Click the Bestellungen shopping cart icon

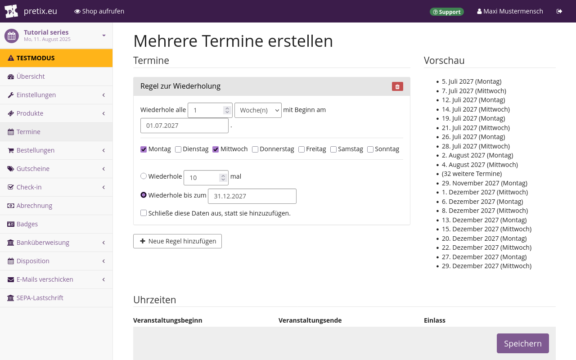click(x=11, y=150)
